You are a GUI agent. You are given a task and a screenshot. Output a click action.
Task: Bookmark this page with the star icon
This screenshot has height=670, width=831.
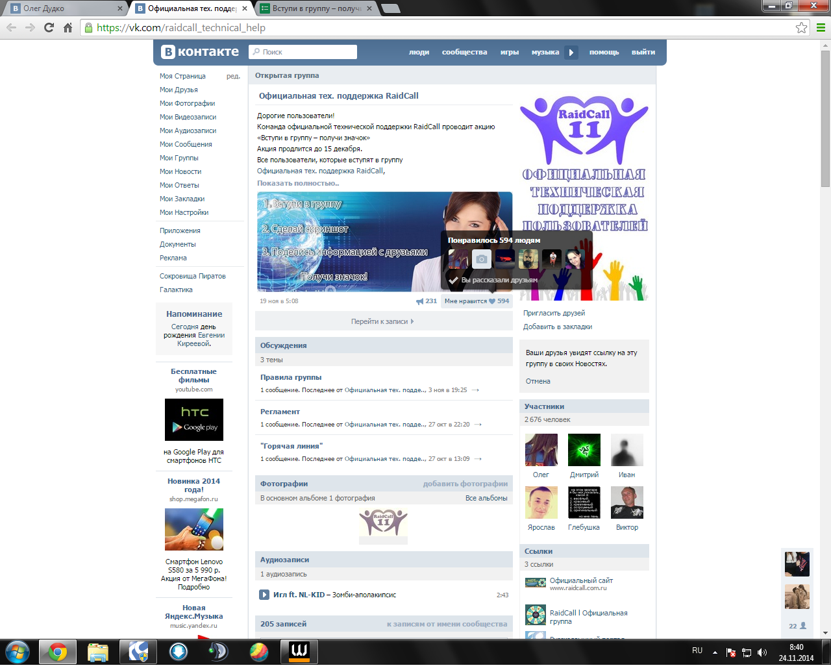click(802, 27)
